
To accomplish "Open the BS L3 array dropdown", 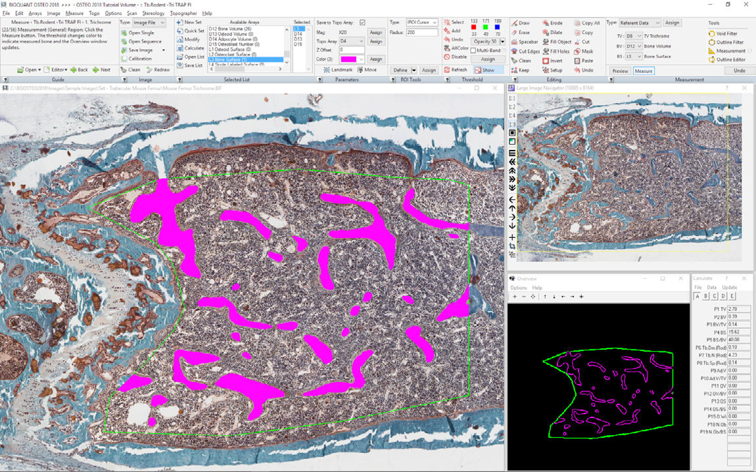I will 634,57.
